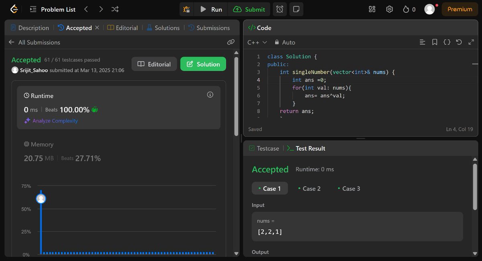Click the streak flame counter
The image size is (482, 261).
coord(409,9)
